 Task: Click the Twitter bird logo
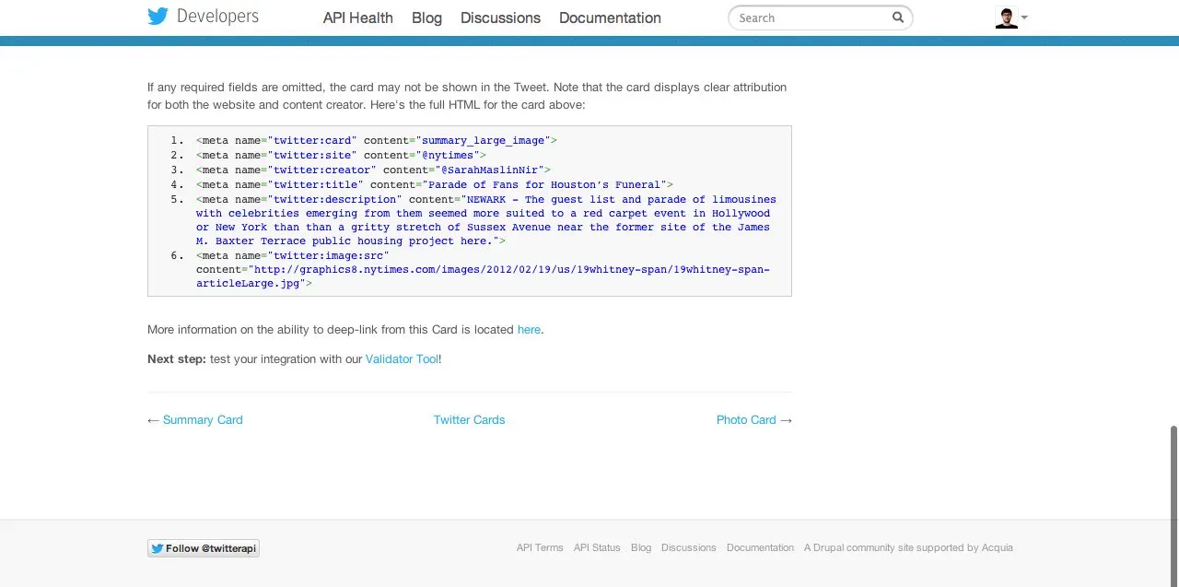pos(157,16)
